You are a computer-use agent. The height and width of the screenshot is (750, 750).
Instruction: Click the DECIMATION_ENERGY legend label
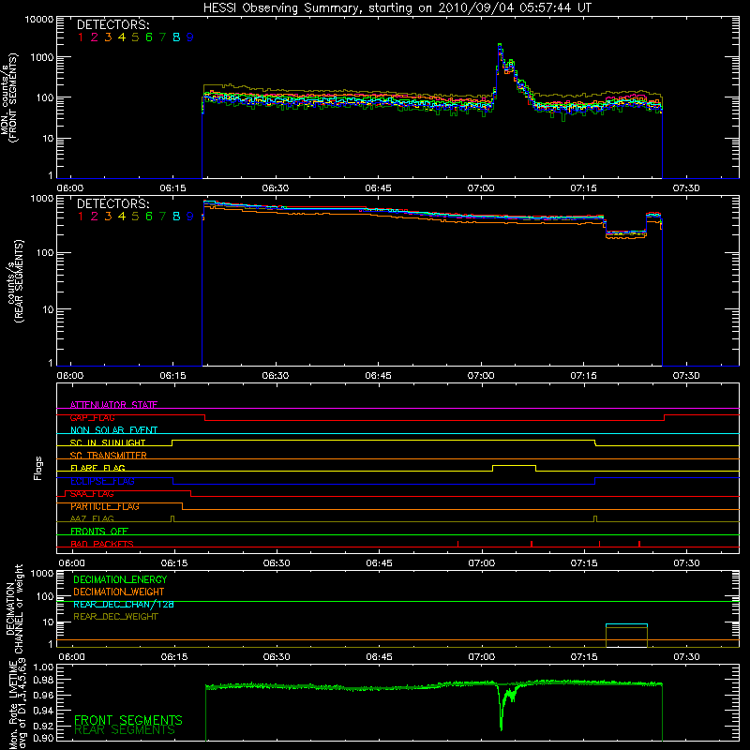120,579
